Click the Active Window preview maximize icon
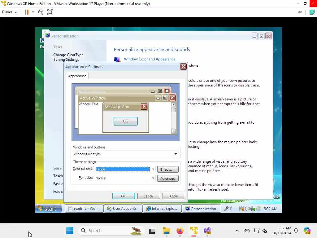 [x=165, y=98]
